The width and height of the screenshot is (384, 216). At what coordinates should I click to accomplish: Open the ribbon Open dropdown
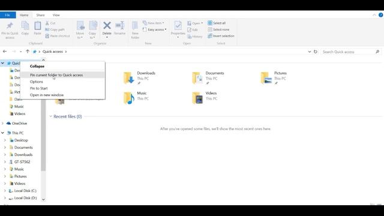pos(195,23)
